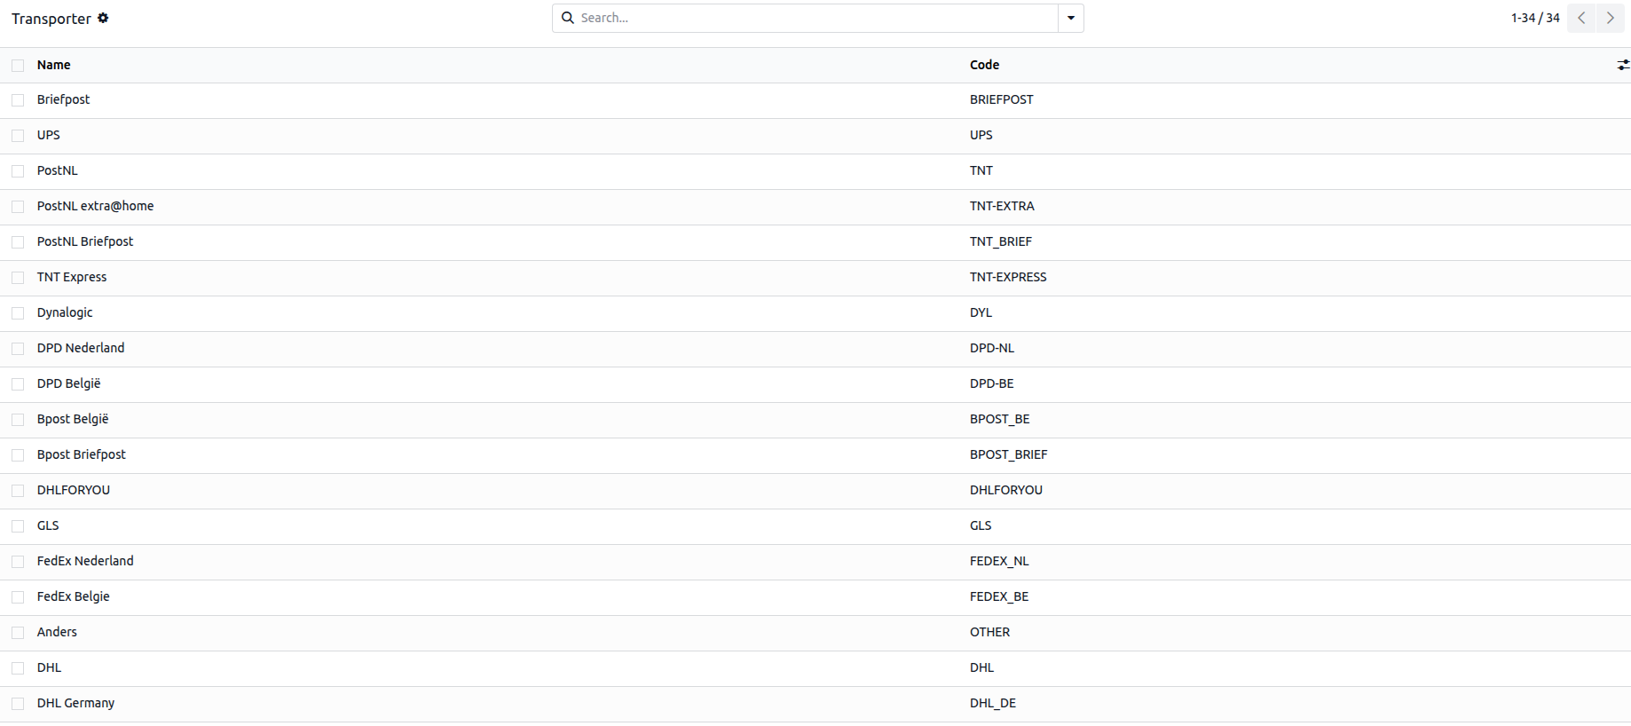The image size is (1631, 726).
Task: Tick the select-all header checkbox
Action: [x=18, y=65]
